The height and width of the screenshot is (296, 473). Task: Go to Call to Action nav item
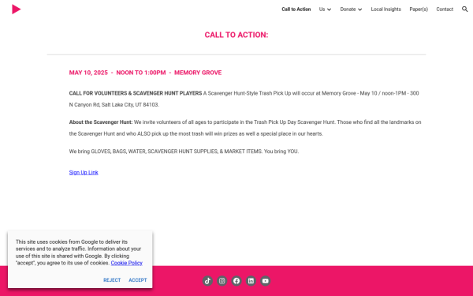tap(296, 9)
